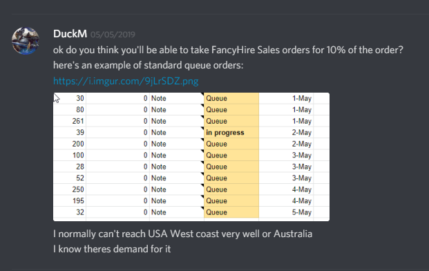Click DuckM's profile avatar

click(x=25, y=41)
